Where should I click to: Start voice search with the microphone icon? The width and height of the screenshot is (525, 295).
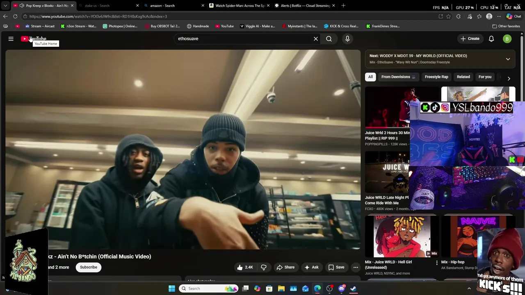click(x=347, y=39)
